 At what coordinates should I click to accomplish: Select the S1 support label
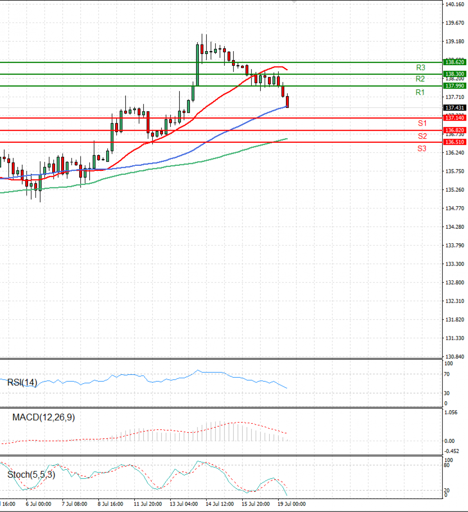pyautogui.click(x=422, y=123)
